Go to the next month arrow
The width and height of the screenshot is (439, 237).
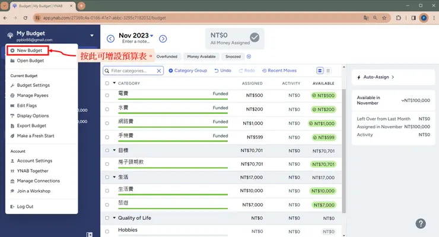[x=163, y=39]
